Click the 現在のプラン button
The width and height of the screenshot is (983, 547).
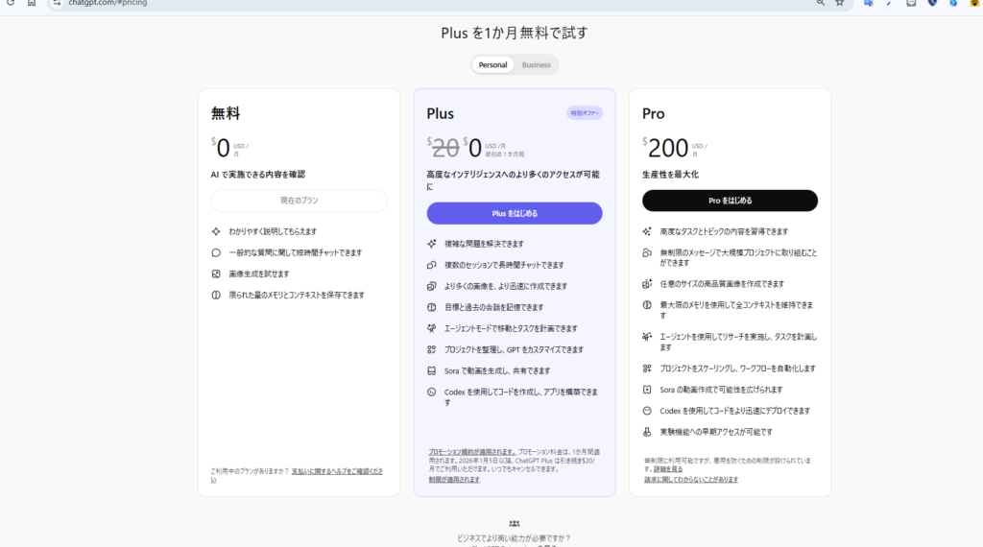pyautogui.click(x=299, y=201)
